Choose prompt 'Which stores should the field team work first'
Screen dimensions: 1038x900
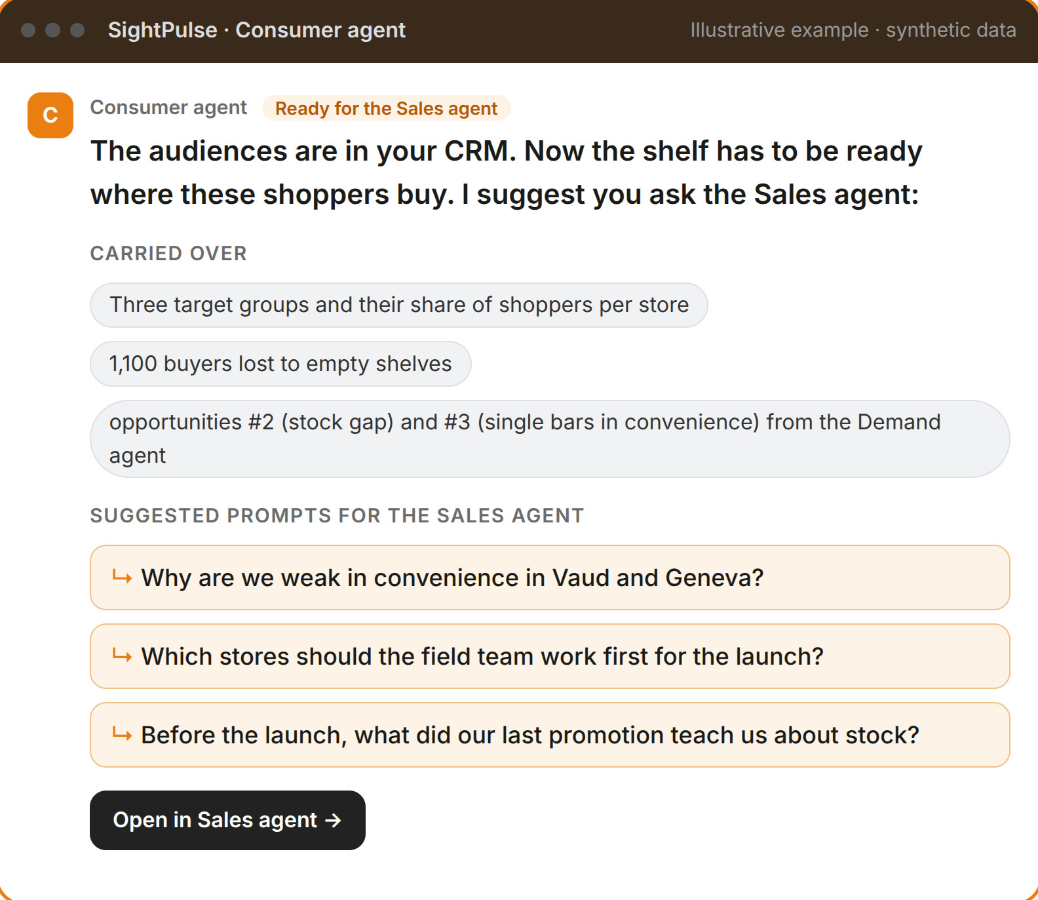[550, 656]
